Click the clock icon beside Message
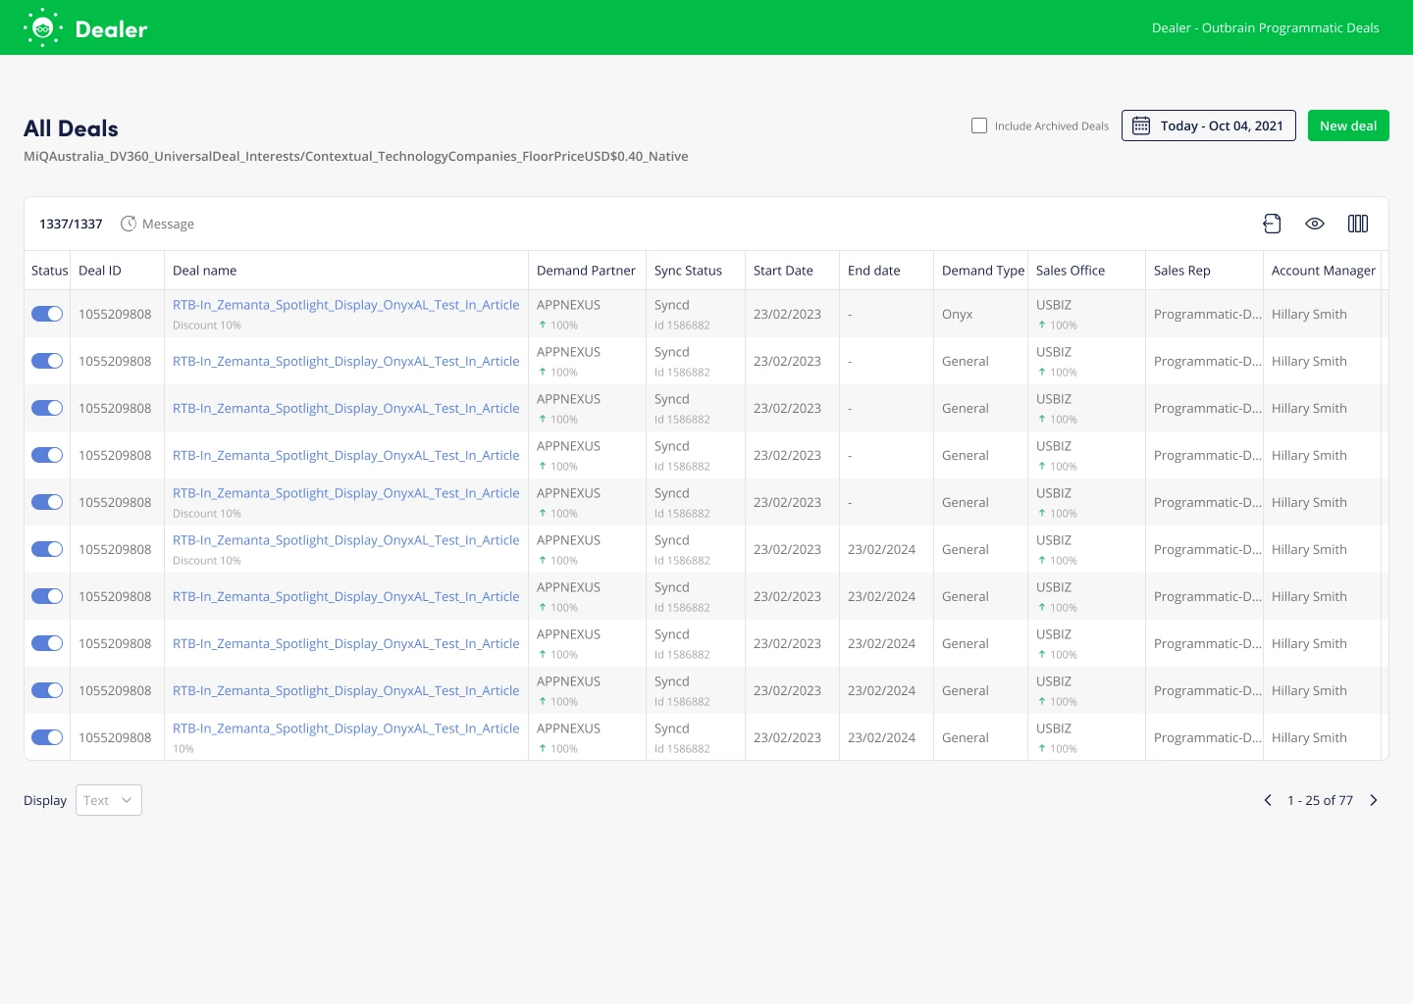The image size is (1413, 1004). (x=129, y=224)
